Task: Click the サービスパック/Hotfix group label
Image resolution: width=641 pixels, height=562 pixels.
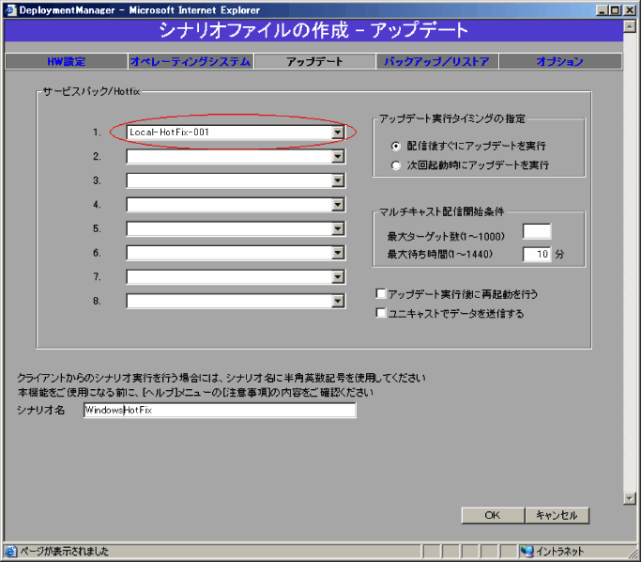Action: click(92, 91)
